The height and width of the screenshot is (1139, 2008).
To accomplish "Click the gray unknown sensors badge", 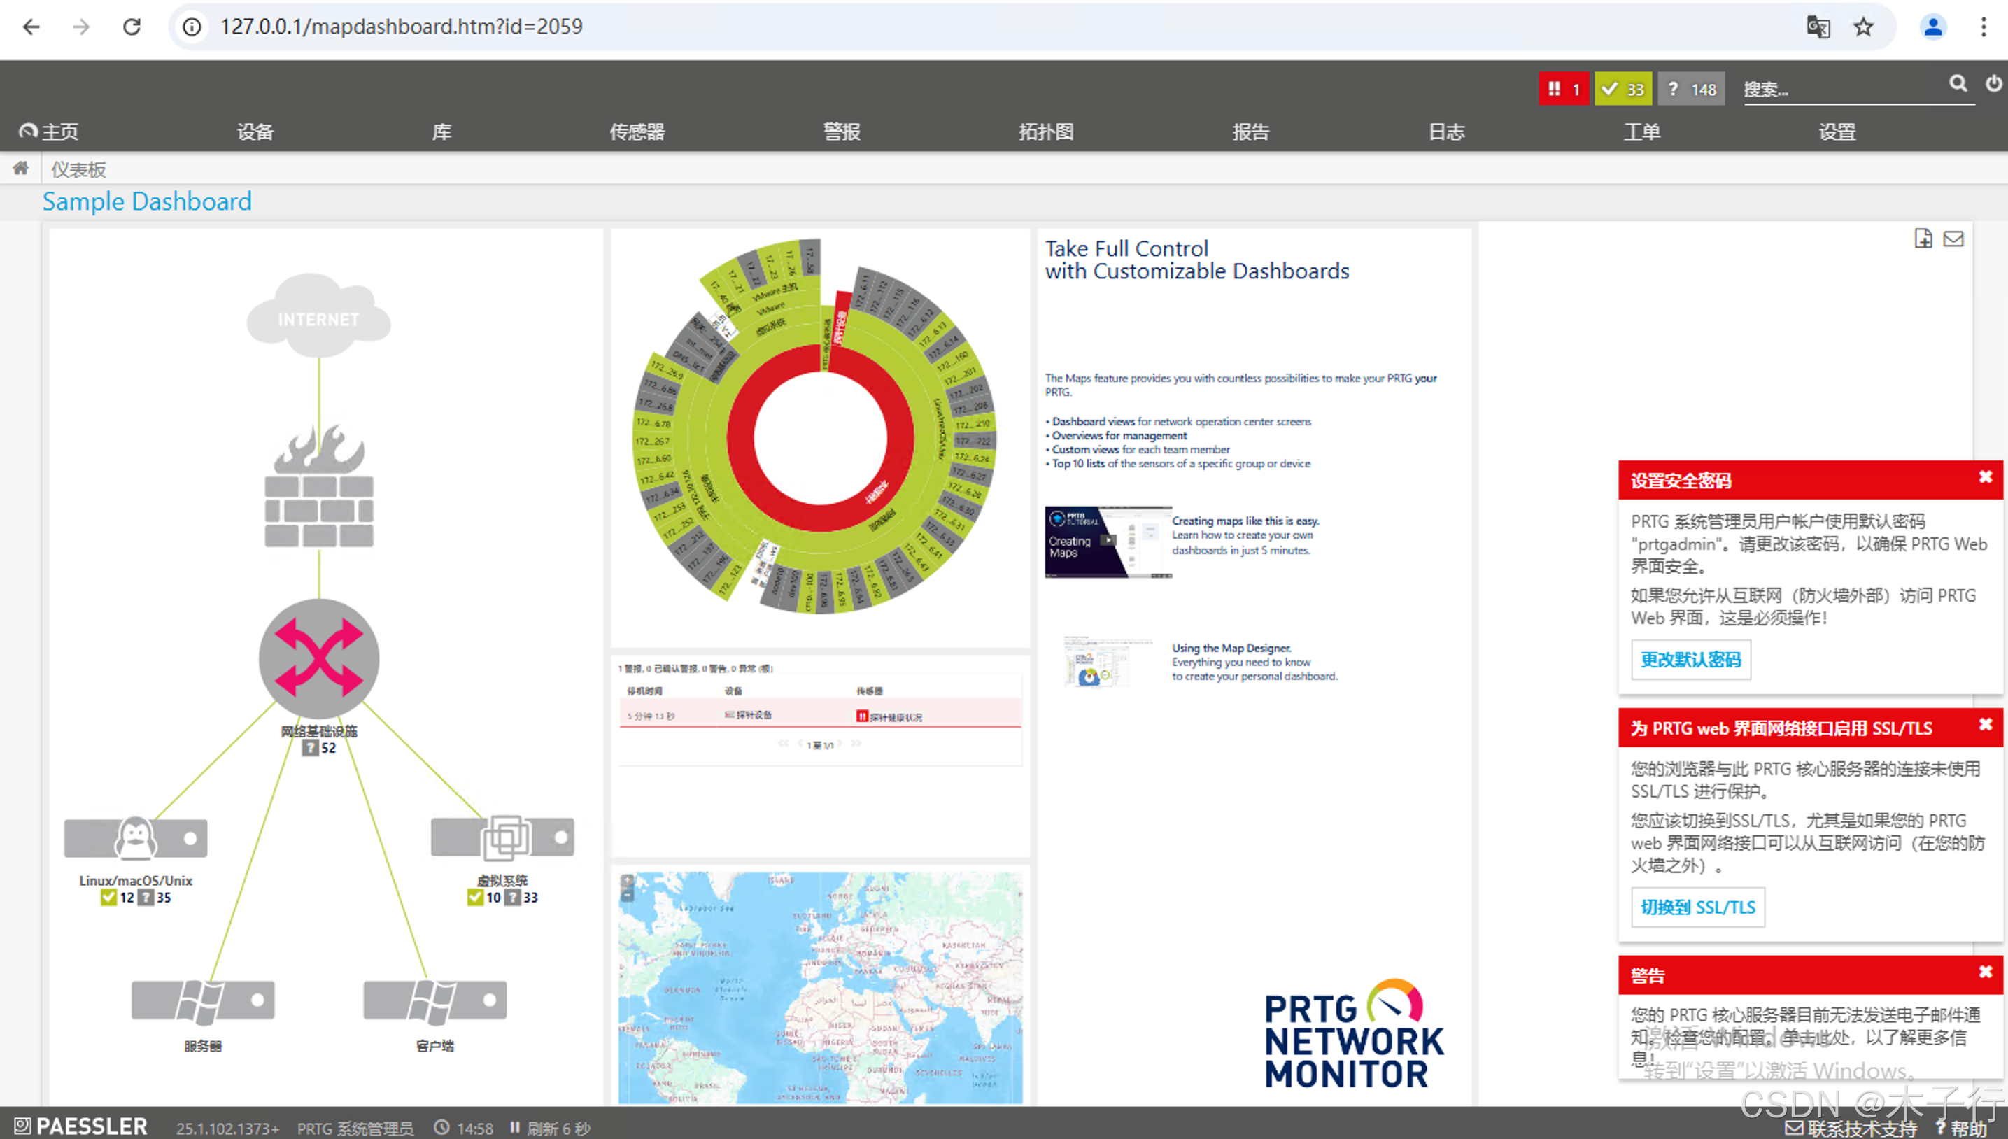I will point(1691,89).
